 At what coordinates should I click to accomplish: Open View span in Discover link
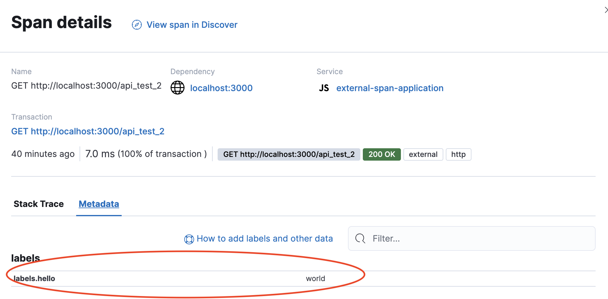[192, 25]
